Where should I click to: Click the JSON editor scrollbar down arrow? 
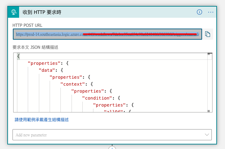click(x=209, y=111)
